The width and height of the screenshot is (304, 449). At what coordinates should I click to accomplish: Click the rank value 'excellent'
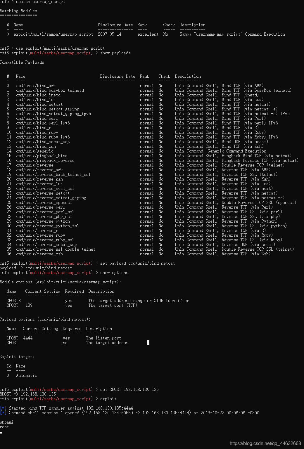[148, 34]
